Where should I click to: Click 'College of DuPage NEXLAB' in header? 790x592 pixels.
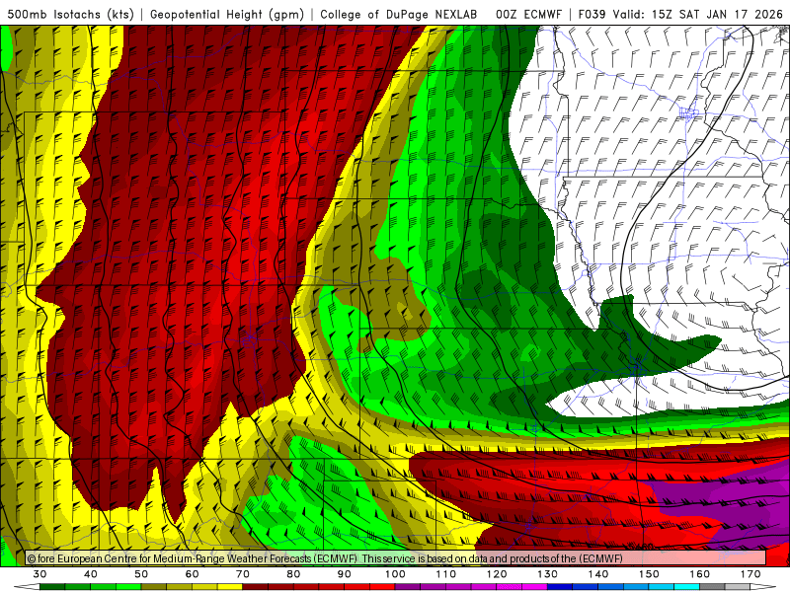coord(399,15)
